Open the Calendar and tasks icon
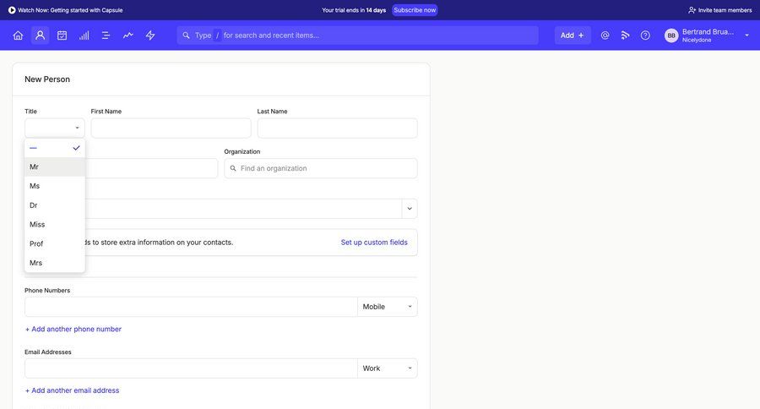Screen dimensions: 760x409 tap(62, 35)
